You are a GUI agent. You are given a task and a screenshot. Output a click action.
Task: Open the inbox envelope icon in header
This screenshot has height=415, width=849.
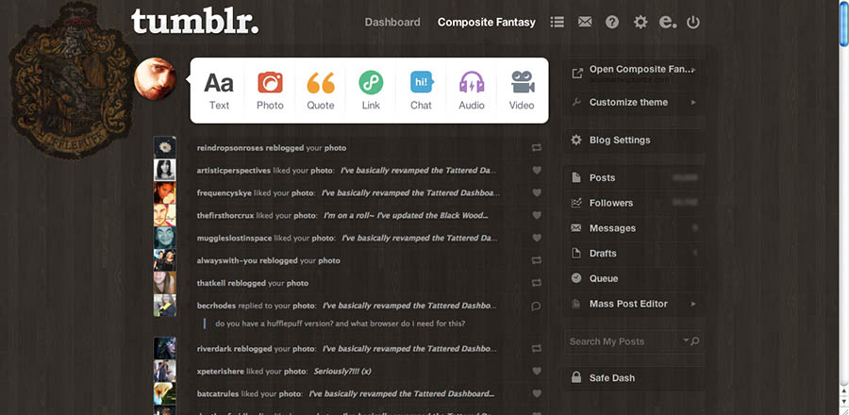(585, 23)
